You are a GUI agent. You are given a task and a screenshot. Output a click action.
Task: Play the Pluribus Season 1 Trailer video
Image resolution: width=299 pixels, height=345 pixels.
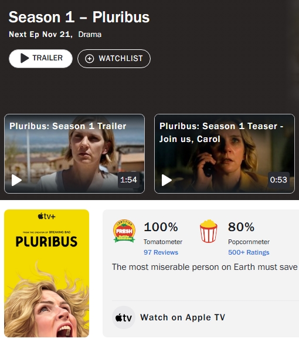pos(16,180)
